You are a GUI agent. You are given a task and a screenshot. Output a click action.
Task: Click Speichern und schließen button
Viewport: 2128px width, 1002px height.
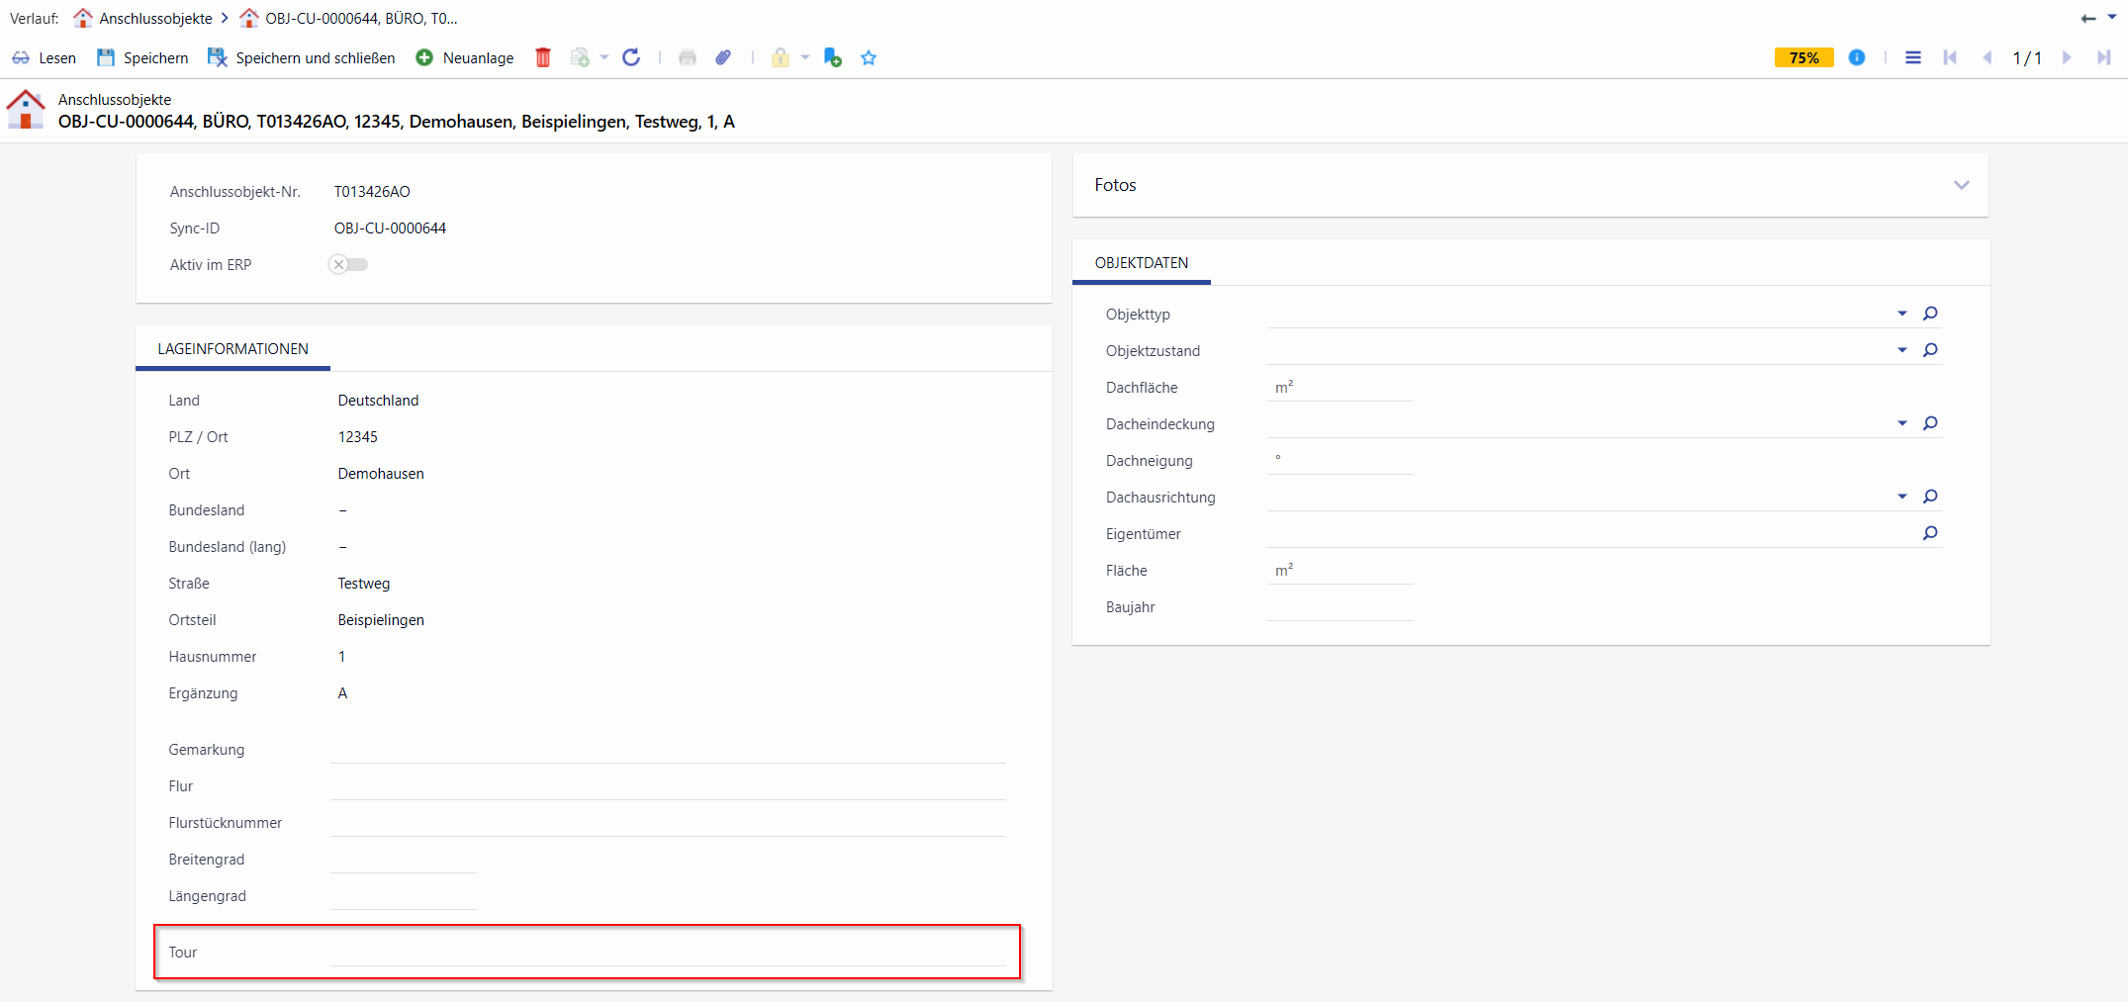302,57
